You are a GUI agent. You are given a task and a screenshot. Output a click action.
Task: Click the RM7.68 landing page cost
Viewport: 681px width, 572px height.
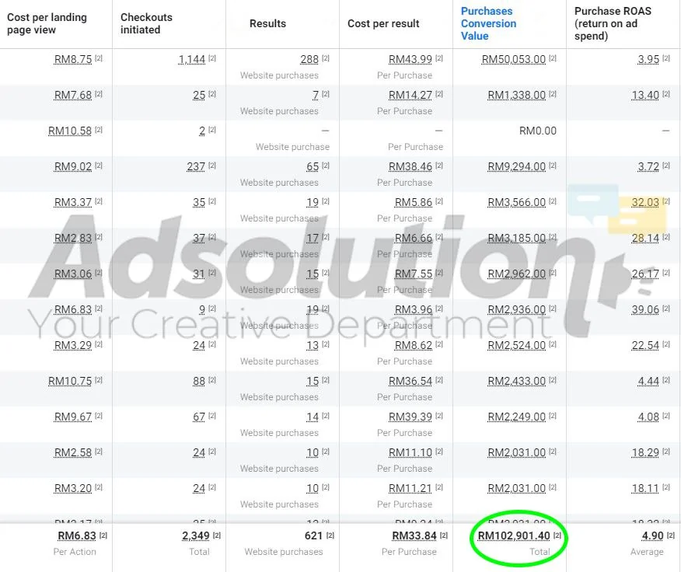coord(73,95)
